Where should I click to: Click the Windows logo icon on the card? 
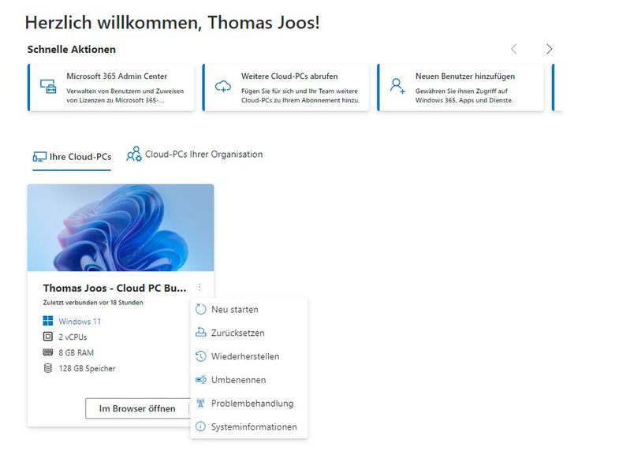pyautogui.click(x=48, y=321)
